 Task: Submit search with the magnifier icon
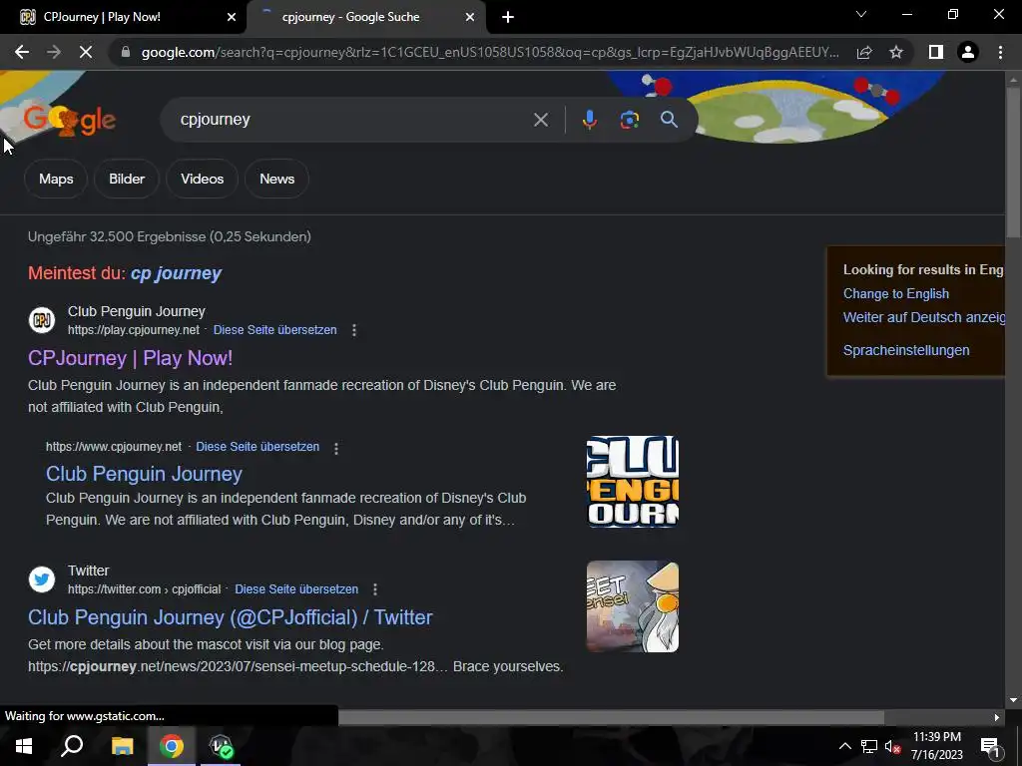tap(669, 120)
